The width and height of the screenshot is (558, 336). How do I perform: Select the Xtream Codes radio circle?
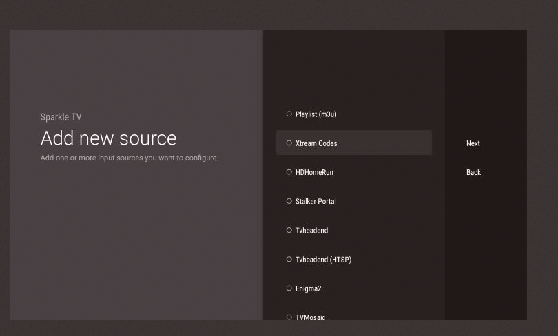point(289,143)
